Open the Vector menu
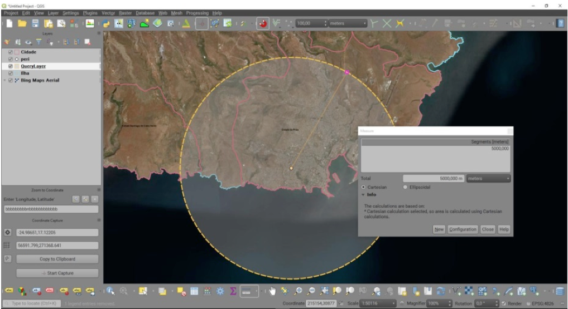 click(108, 13)
